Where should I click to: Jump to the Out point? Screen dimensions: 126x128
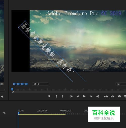pyautogui.click(x=98, y=96)
